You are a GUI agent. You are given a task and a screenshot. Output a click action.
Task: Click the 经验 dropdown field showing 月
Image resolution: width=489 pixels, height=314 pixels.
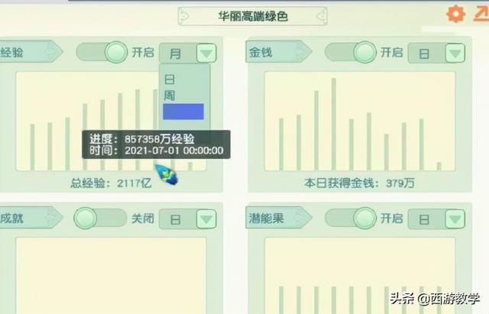(188, 53)
